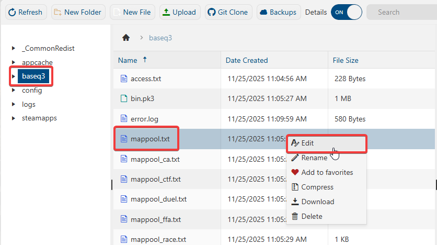Viewport: 437px width, 245px height.
Task: Toggle the Details ON switch
Action: click(x=347, y=12)
